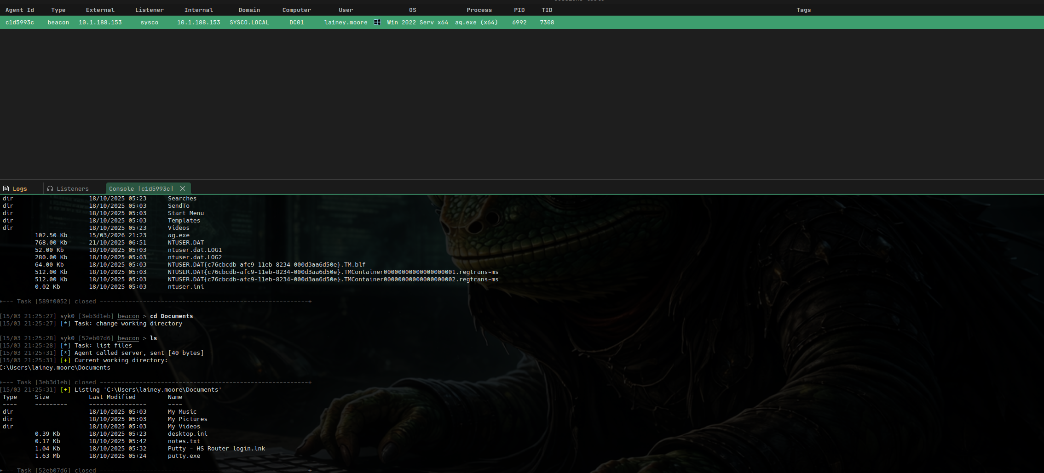This screenshot has width=1044, height=473.
Task: Sort by External column header
Action: [x=100, y=10]
